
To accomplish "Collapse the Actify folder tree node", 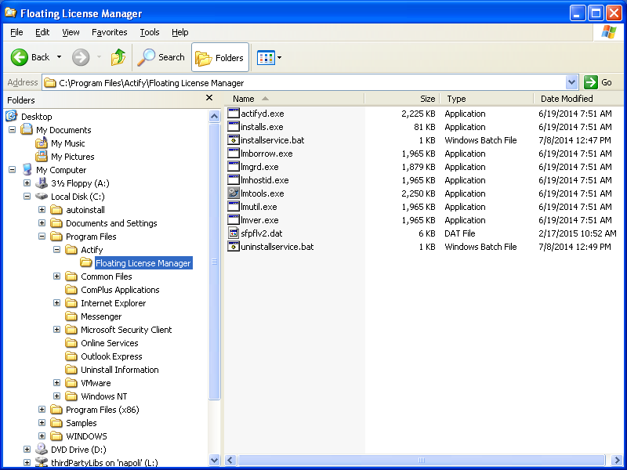I will click(x=57, y=250).
